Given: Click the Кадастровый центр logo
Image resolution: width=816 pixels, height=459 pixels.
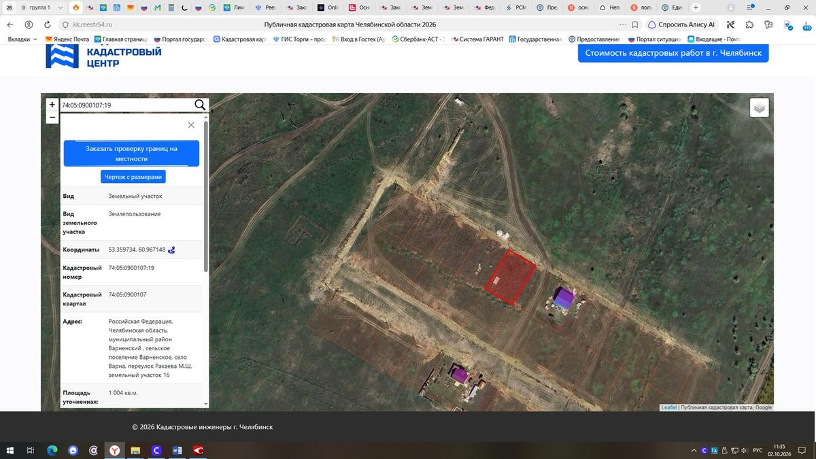Looking at the screenshot, I should pos(103,57).
